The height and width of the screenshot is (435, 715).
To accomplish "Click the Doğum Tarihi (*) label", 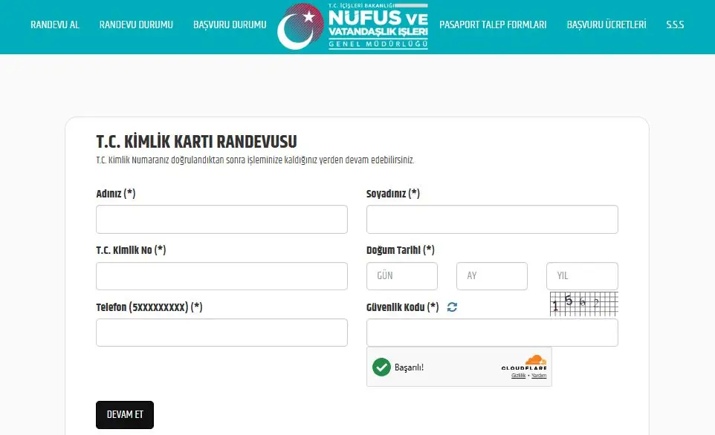I will pyautogui.click(x=401, y=250).
